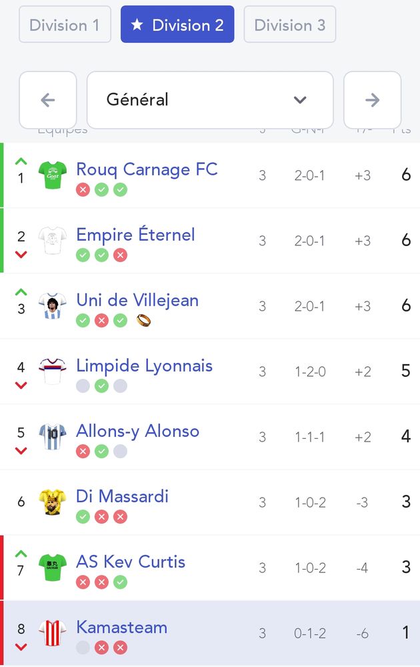Open Rouq Carnage FC team page
Viewport: 420px width, 667px height.
point(147,169)
